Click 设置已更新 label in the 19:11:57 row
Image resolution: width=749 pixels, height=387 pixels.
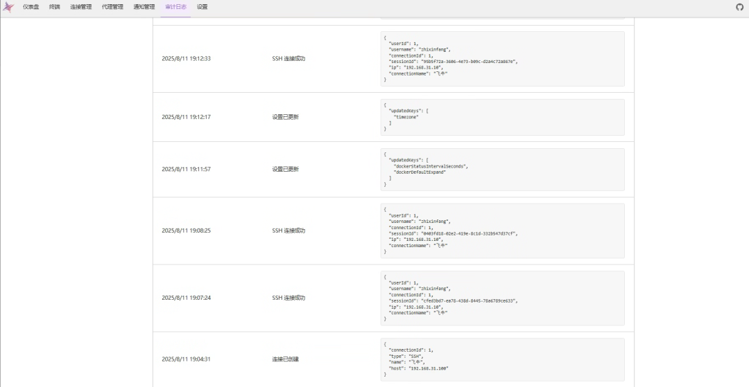(x=285, y=169)
